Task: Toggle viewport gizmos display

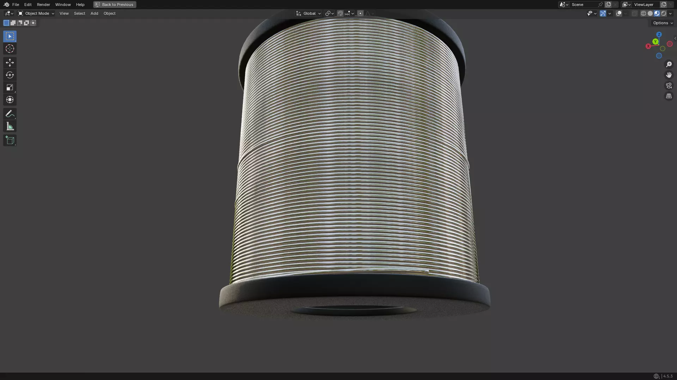Action: [x=603, y=13]
